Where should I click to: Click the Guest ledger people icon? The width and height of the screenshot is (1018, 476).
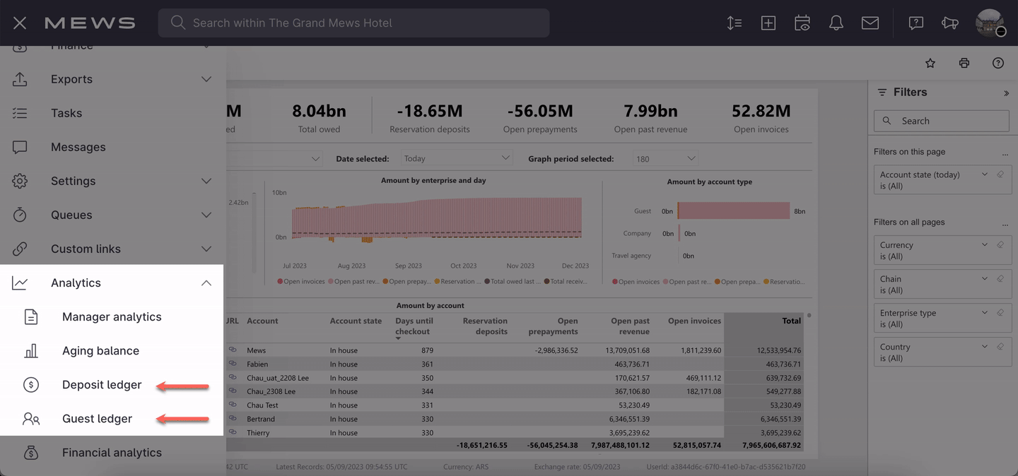pyautogui.click(x=31, y=419)
